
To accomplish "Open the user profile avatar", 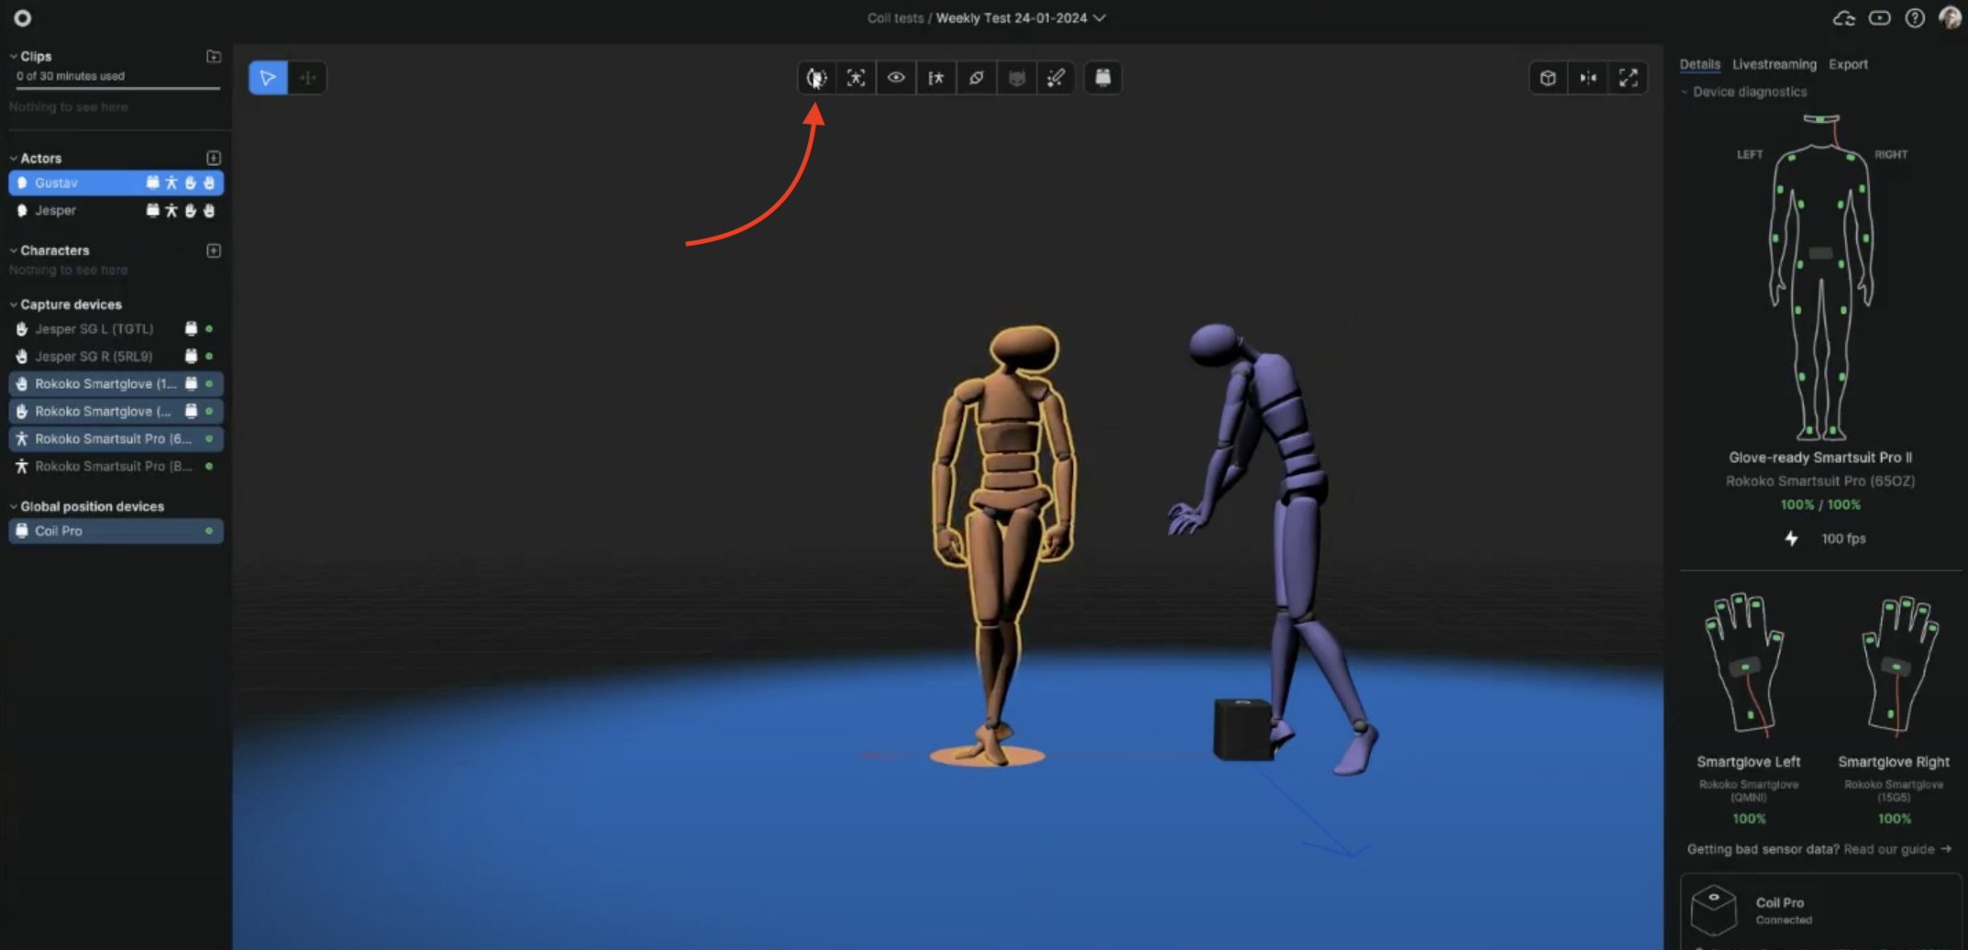I will (1951, 18).
